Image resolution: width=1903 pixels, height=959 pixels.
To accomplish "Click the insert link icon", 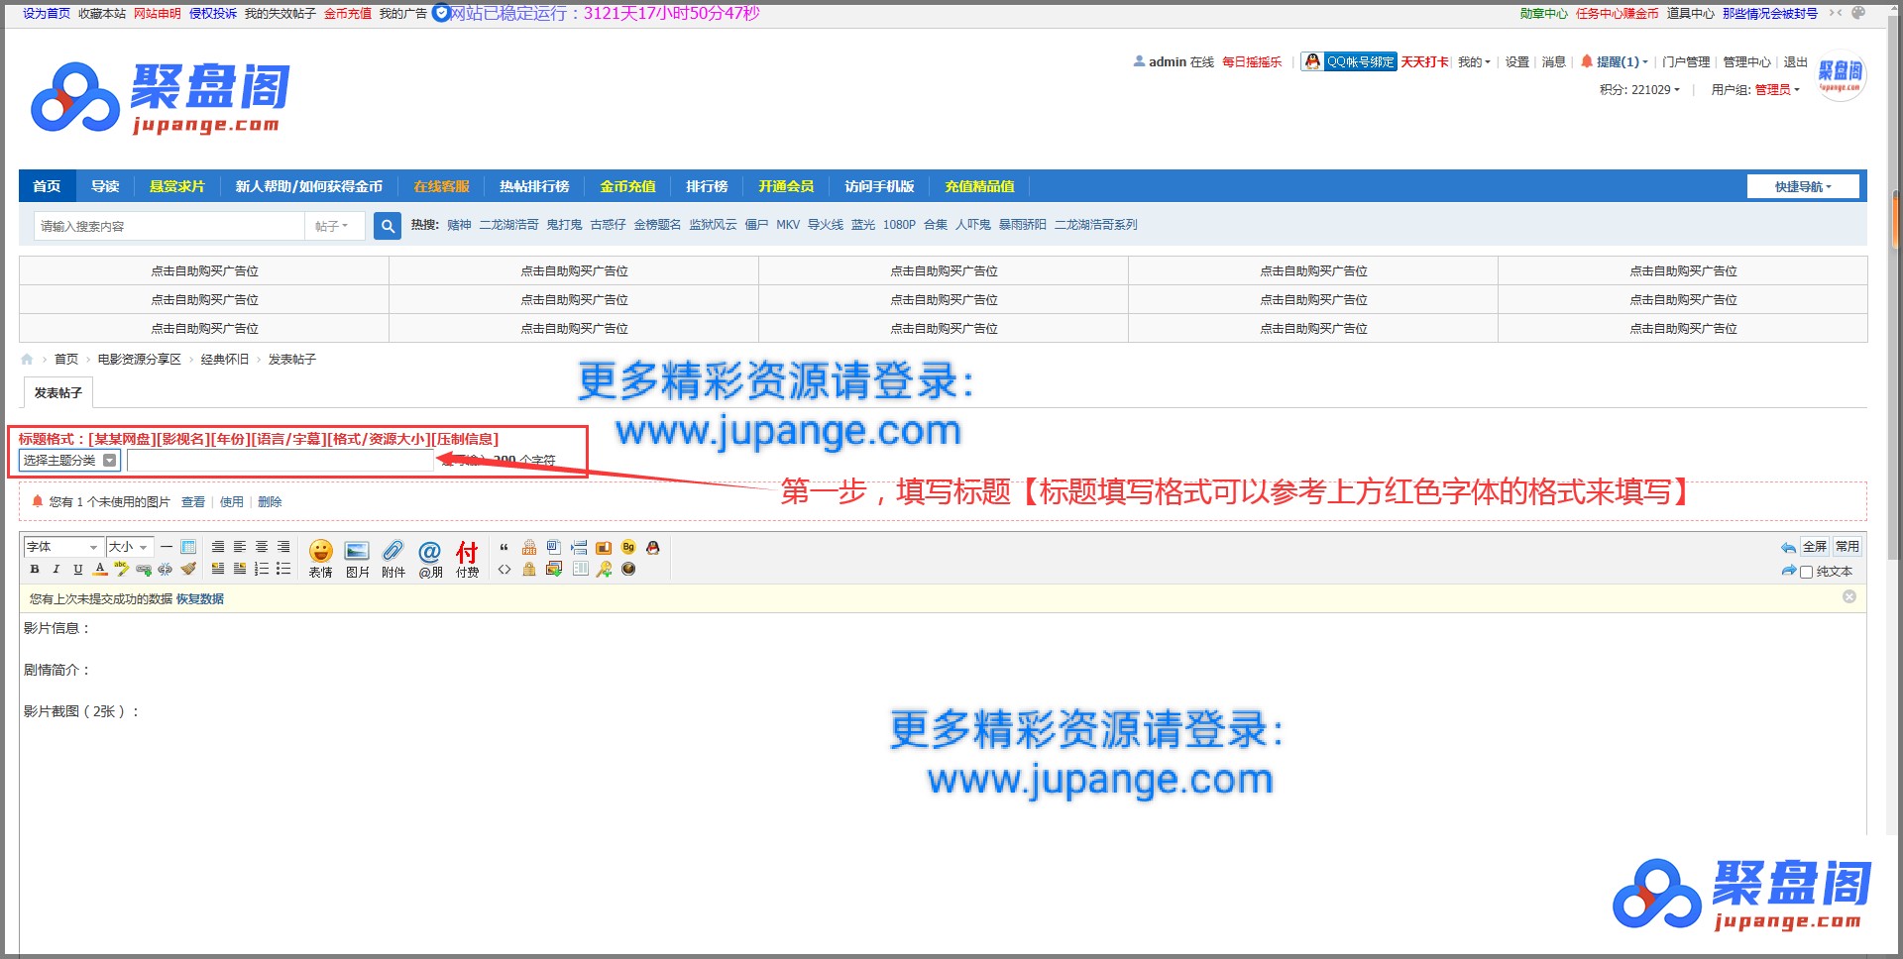I will coord(144,569).
